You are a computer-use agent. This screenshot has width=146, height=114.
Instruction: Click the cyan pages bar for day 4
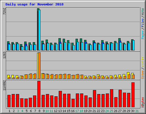coord(22,48)
